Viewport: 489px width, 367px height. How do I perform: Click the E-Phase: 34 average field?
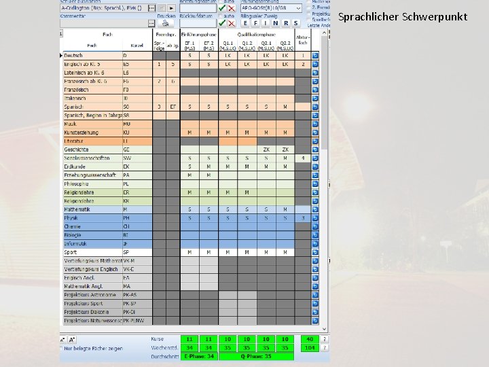coord(199,356)
